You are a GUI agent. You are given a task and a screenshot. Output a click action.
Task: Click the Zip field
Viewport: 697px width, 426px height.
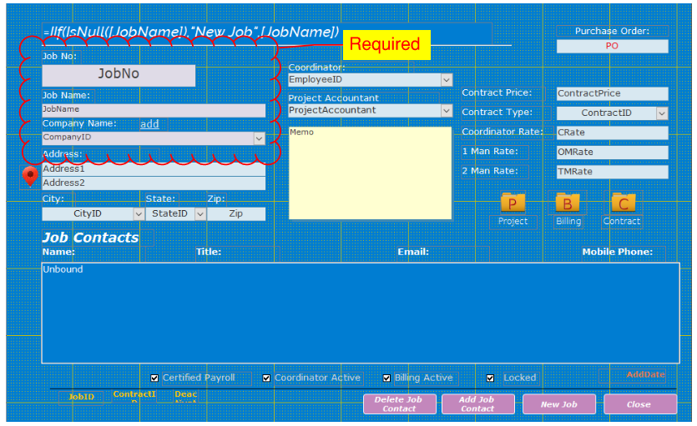[x=236, y=214]
